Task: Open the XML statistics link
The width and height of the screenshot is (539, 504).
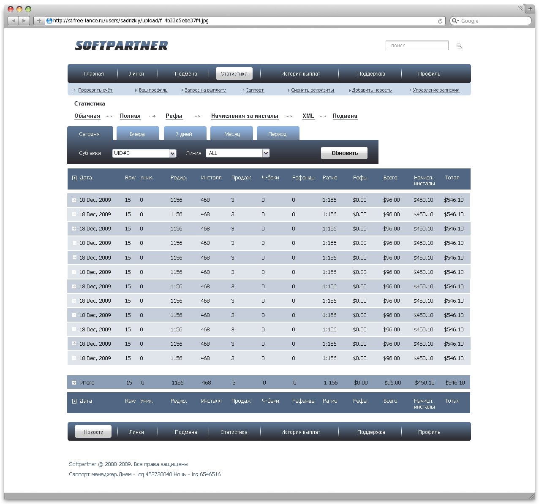Action: [308, 116]
